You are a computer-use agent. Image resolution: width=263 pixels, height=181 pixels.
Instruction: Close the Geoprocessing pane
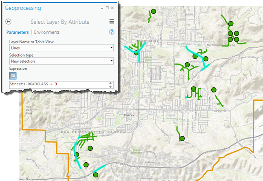[112, 8]
